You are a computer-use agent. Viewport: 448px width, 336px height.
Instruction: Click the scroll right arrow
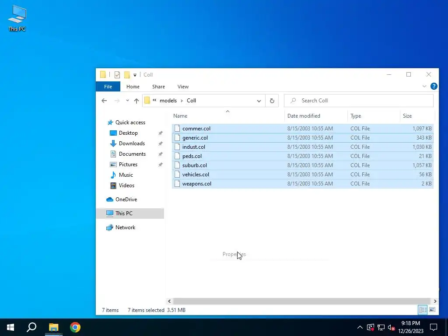(x=435, y=301)
